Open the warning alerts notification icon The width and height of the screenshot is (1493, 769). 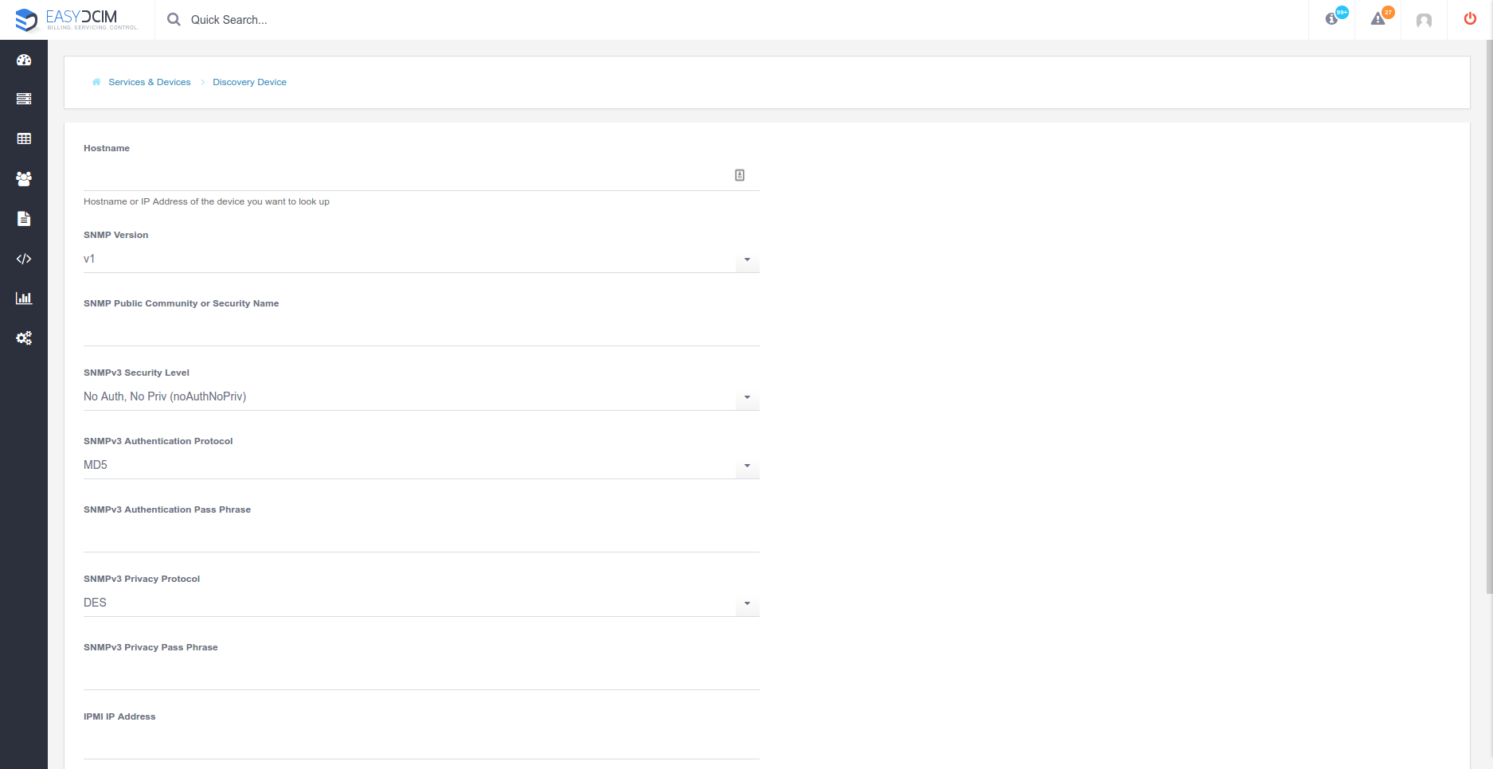1378,19
